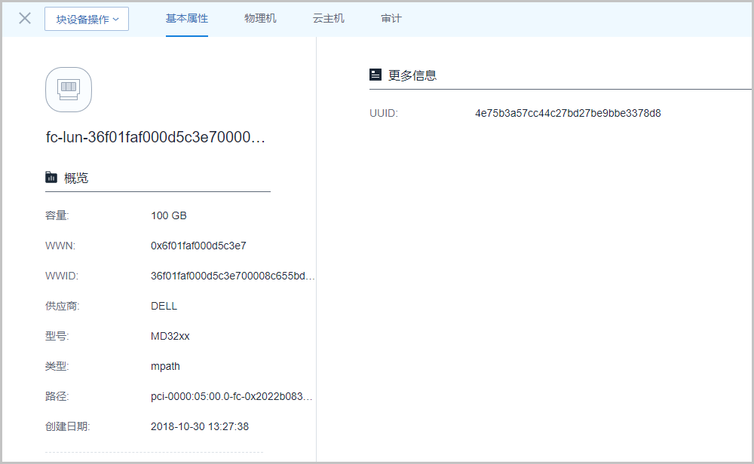Close the block device detail panel
This screenshot has width=754, height=464.
click(25, 19)
